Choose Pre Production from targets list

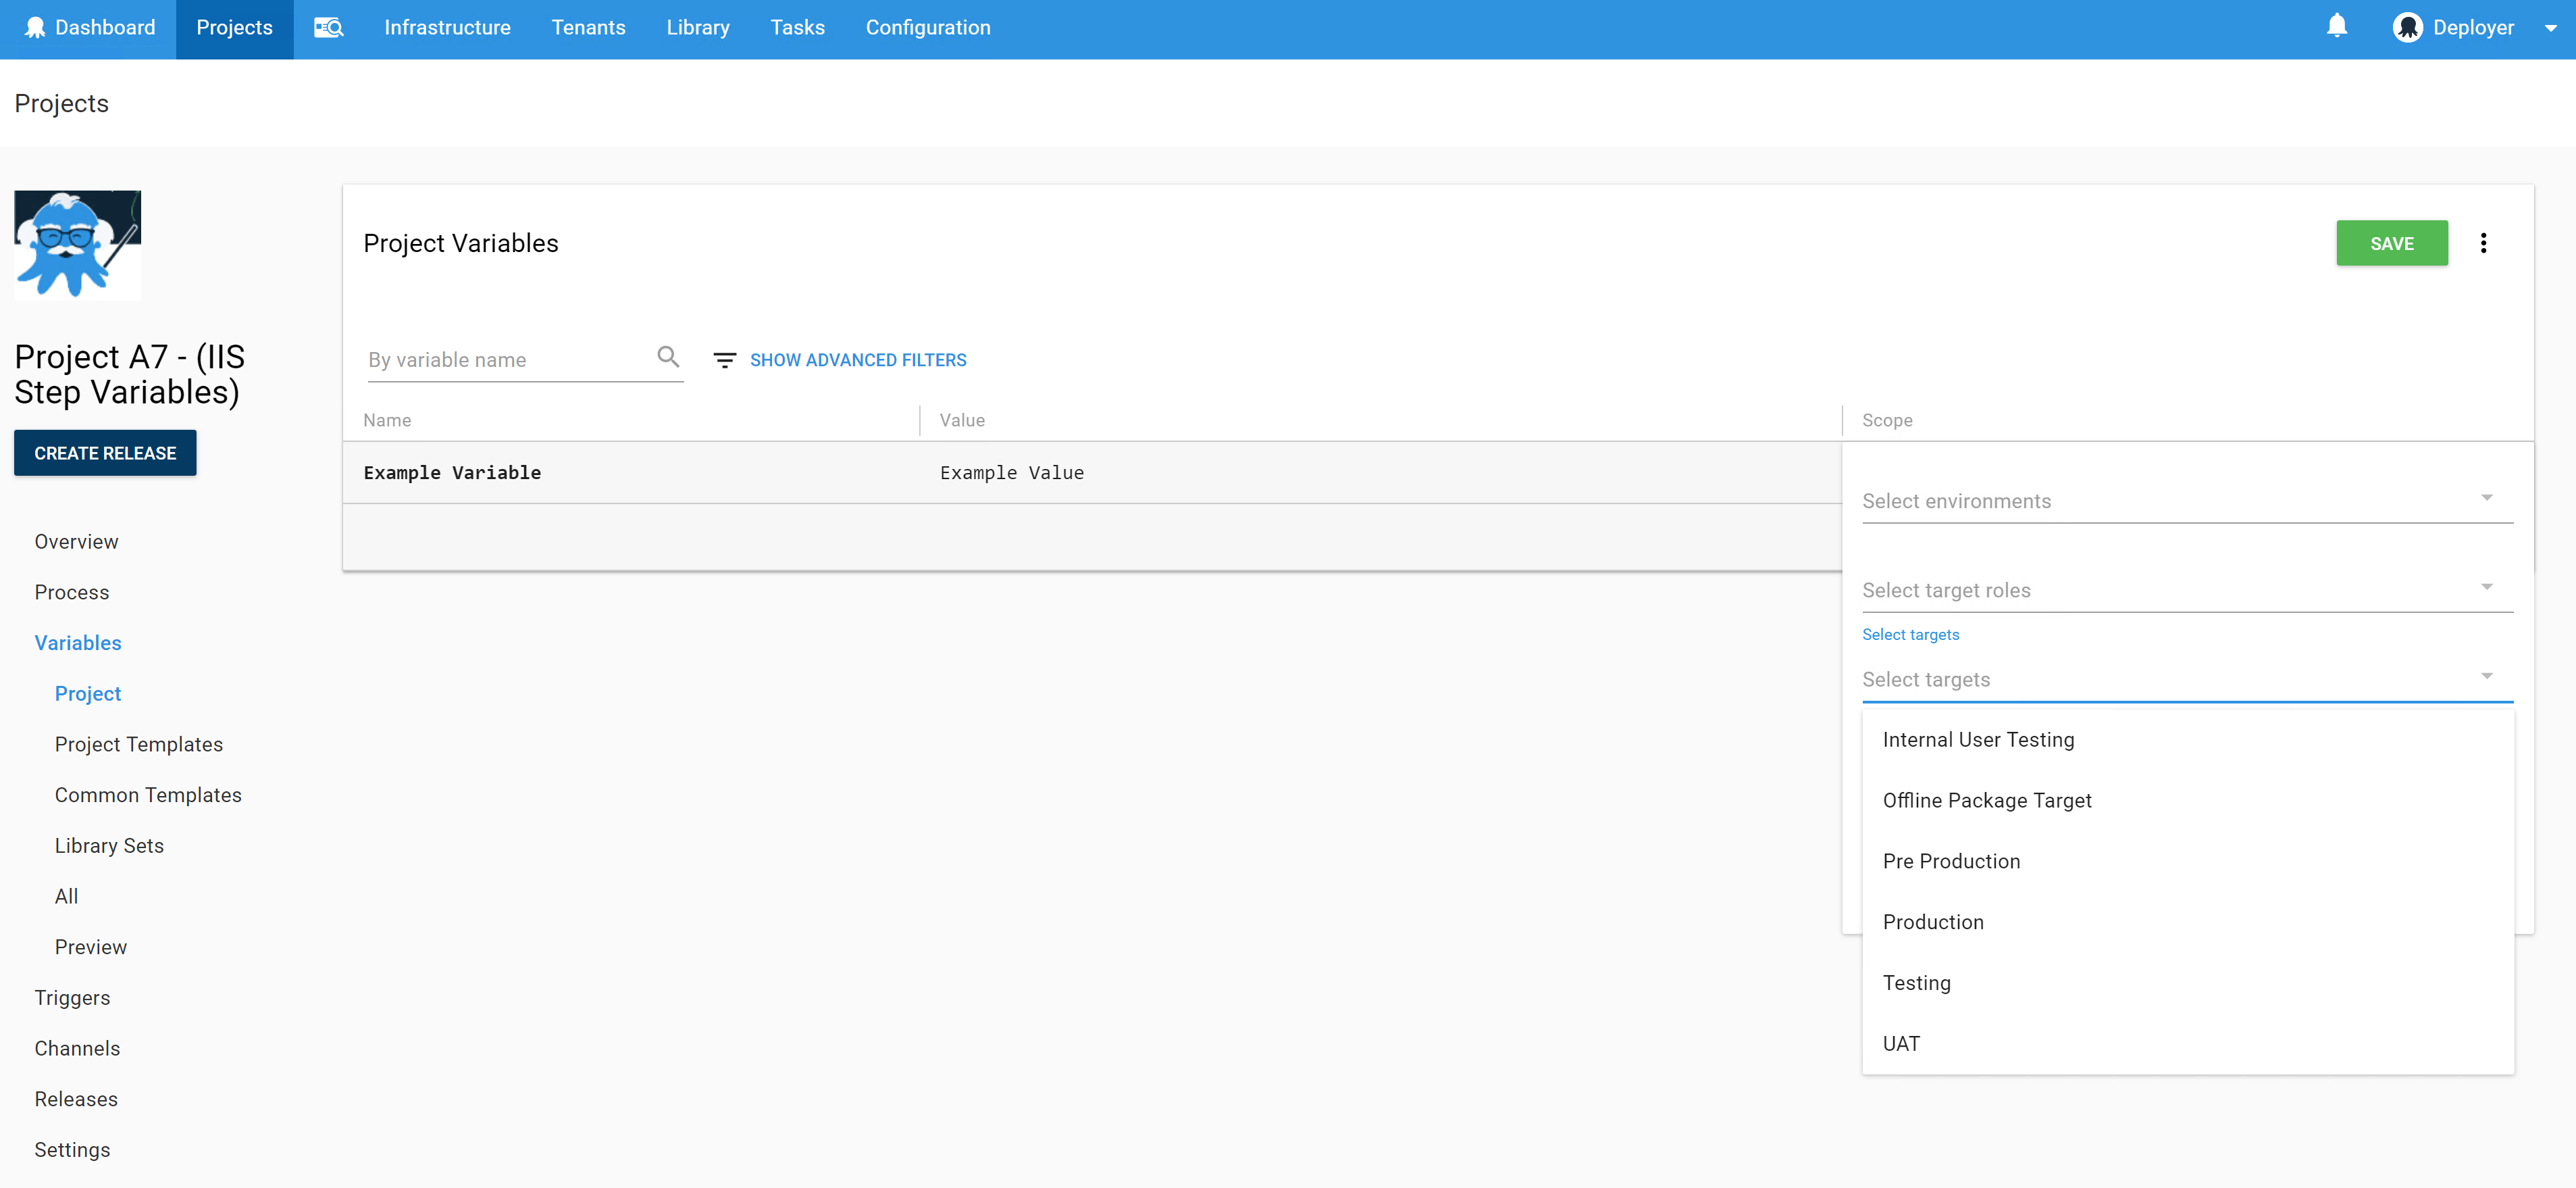(1950, 861)
